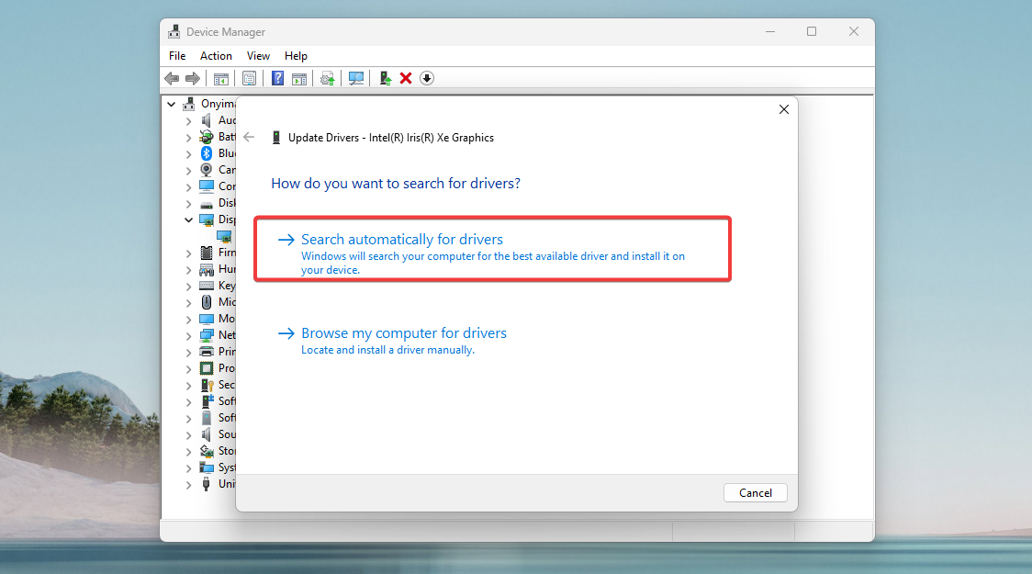Expand the 'Net' network adapters category
Image resolution: width=1032 pixels, height=574 pixels.
pos(188,336)
